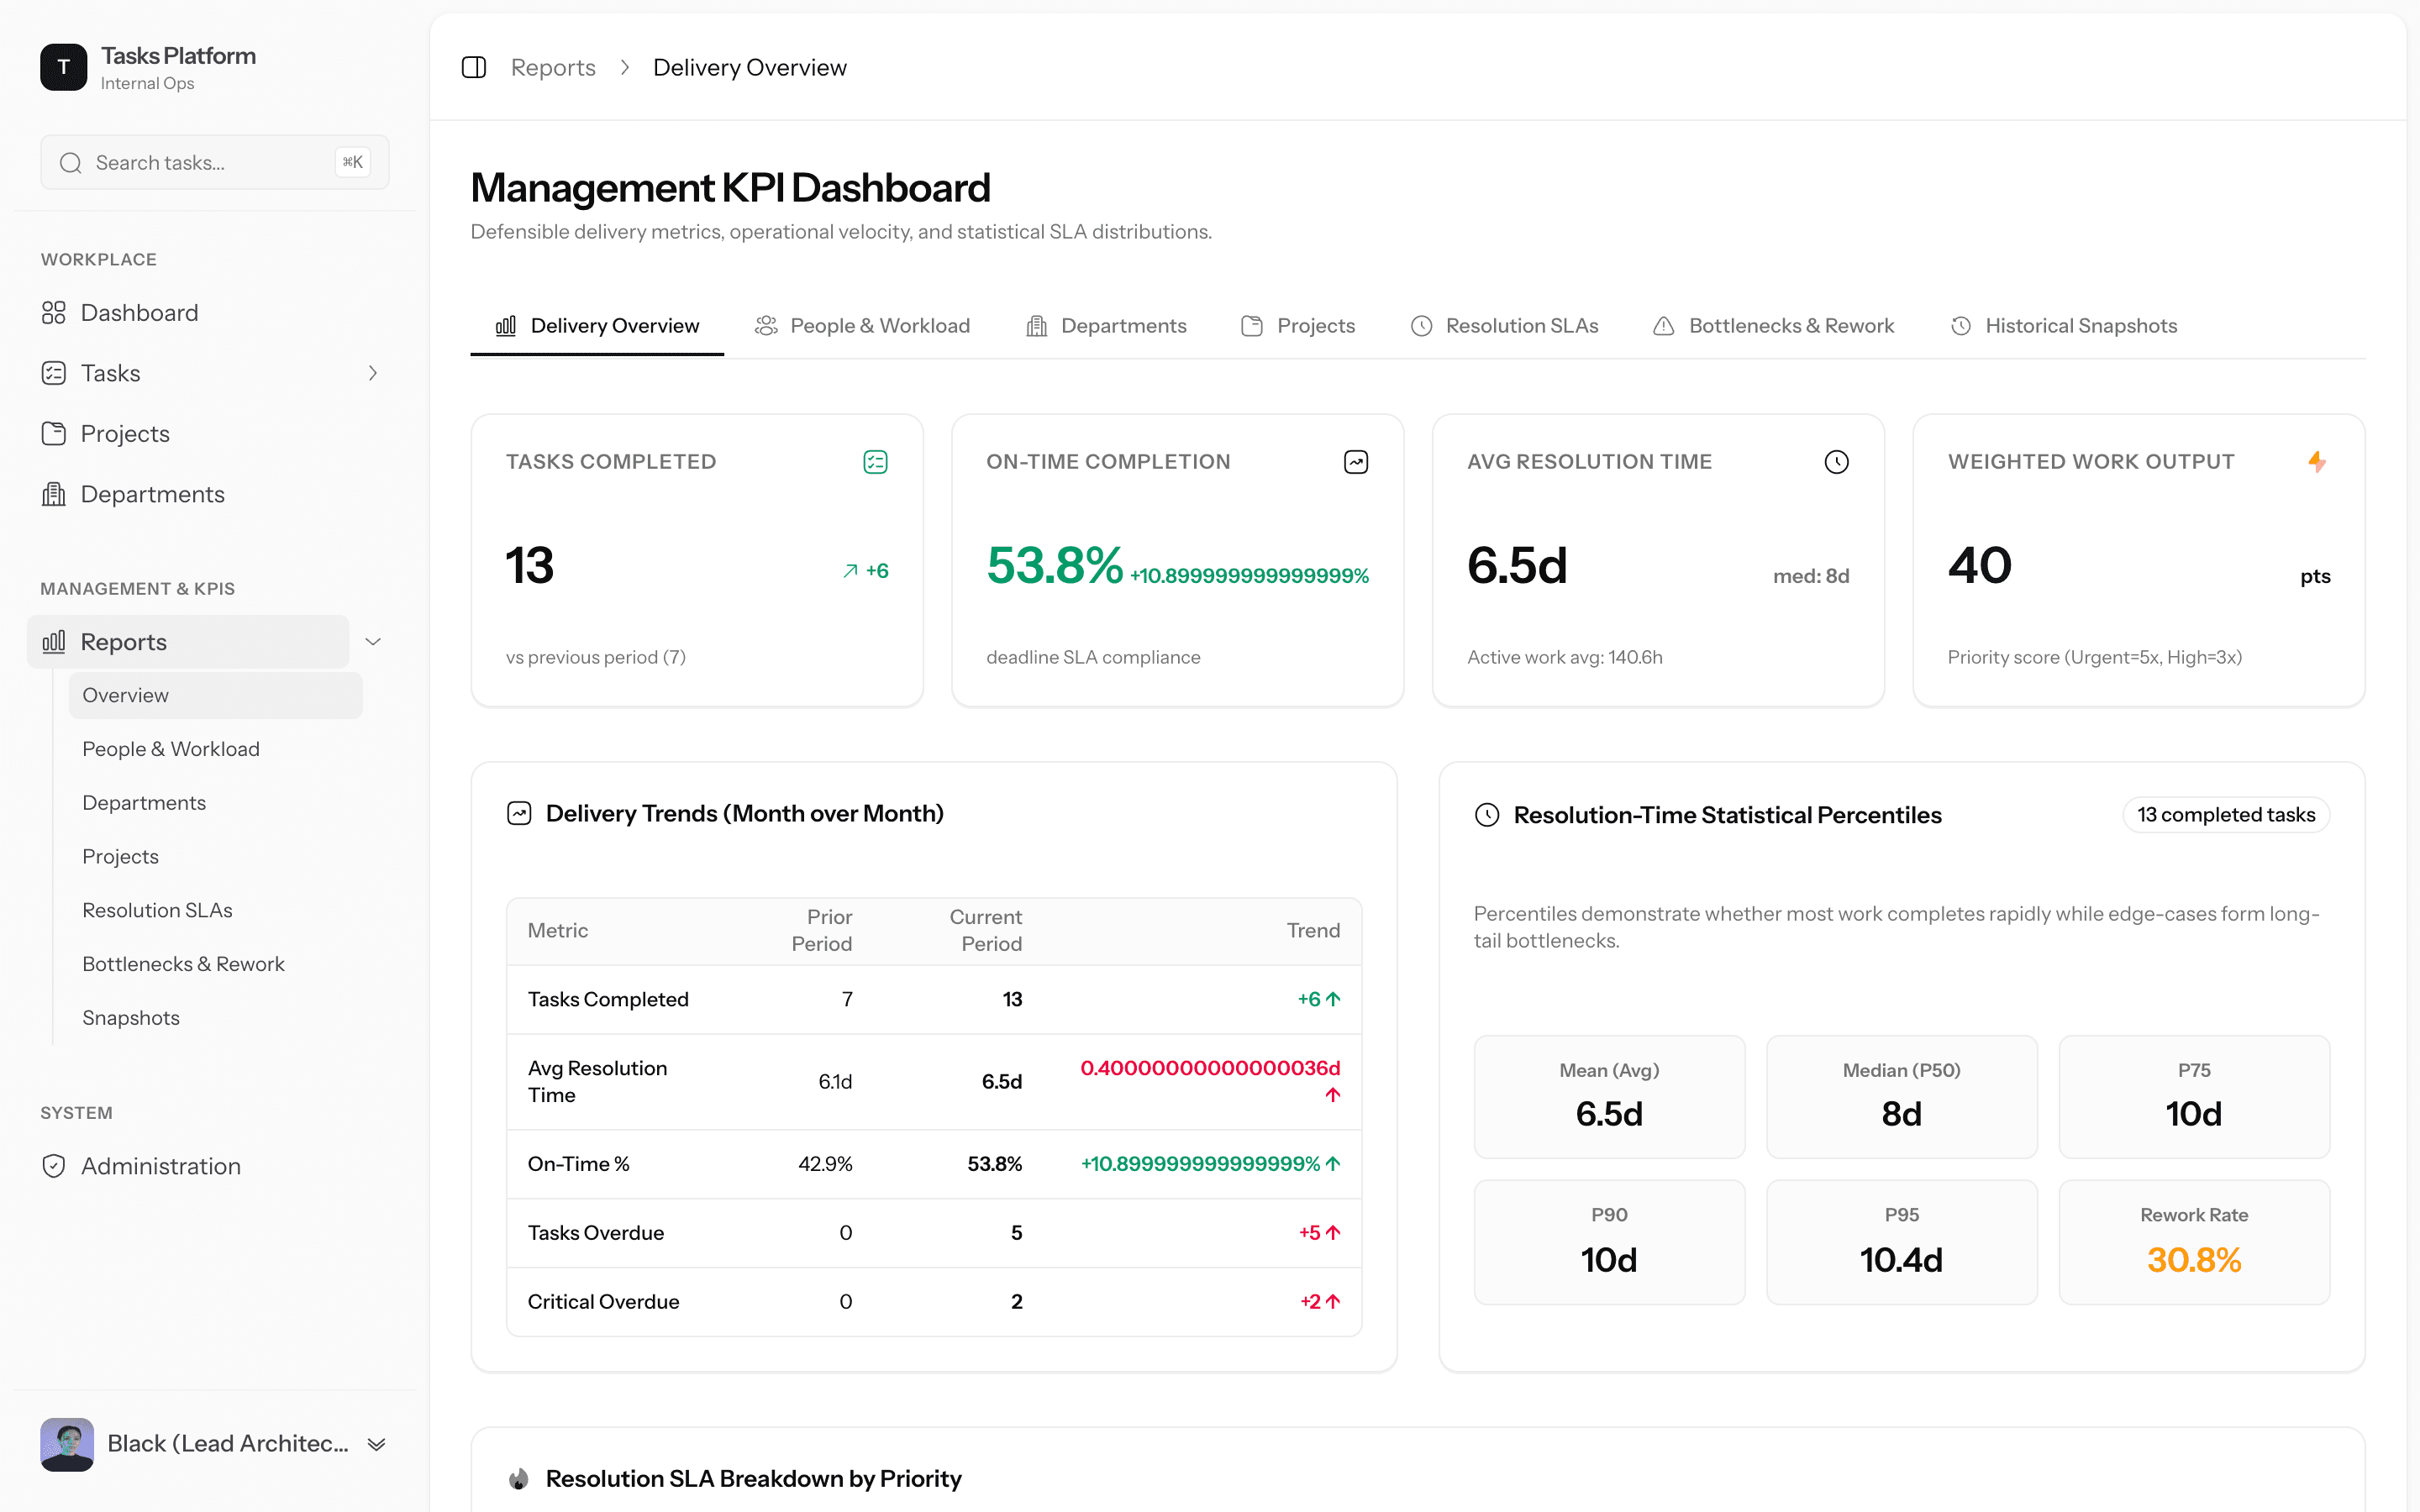Image resolution: width=2420 pixels, height=1512 pixels.
Task: Select Resolution SLAs under Reports submenu
Action: 215,910
